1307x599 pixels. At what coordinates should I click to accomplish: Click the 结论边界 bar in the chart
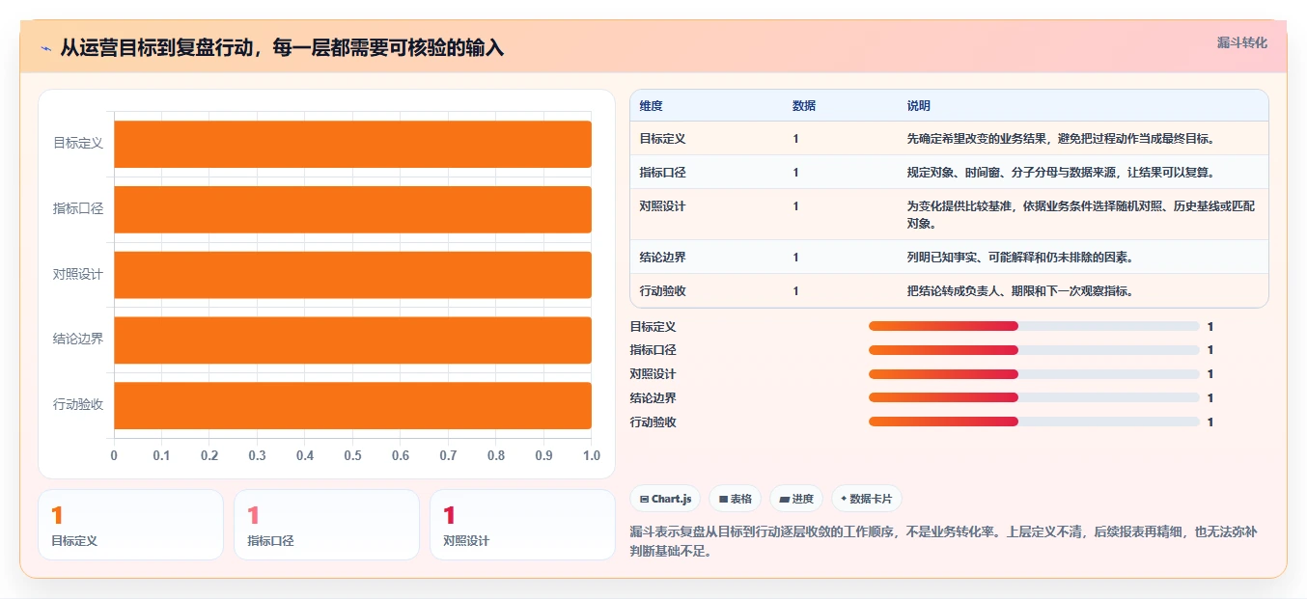pyautogui.click(x=352, y=340)
